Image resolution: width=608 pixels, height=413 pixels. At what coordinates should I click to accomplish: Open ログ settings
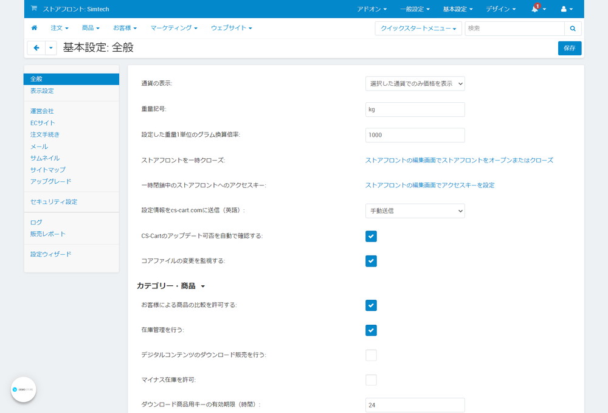pos(36,222)
